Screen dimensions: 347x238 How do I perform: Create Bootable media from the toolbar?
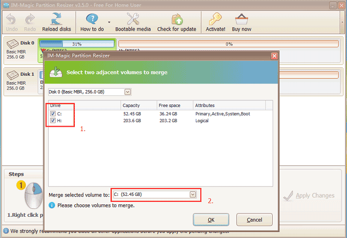(x=133, y=19)
